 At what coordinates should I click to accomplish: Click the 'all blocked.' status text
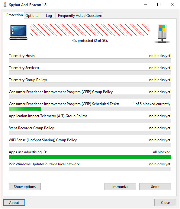[x=162, y=152]
